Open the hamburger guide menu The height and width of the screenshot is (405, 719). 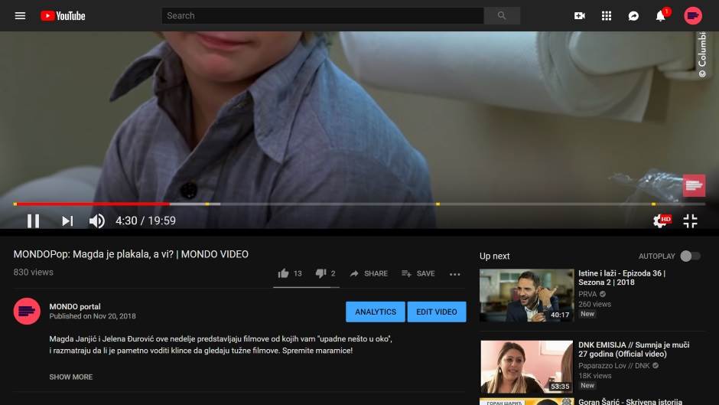[20, 15]
